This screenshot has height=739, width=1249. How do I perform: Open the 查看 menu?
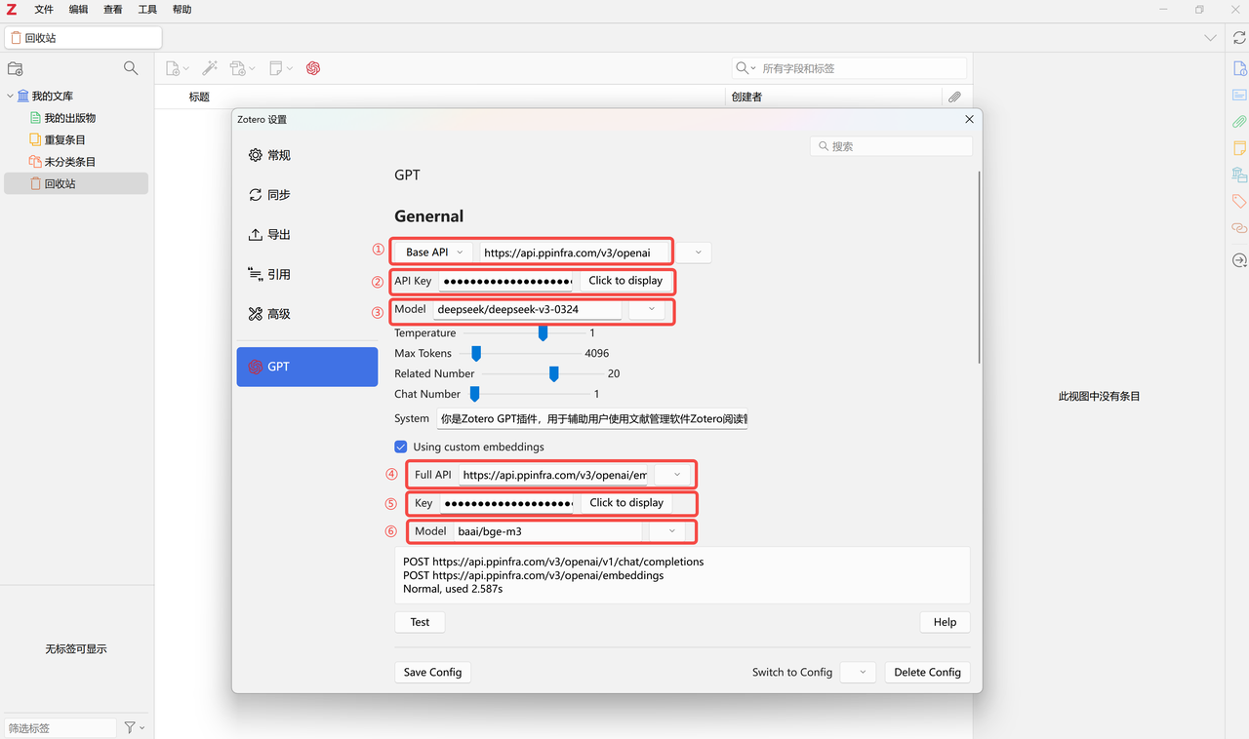(113, 10)
